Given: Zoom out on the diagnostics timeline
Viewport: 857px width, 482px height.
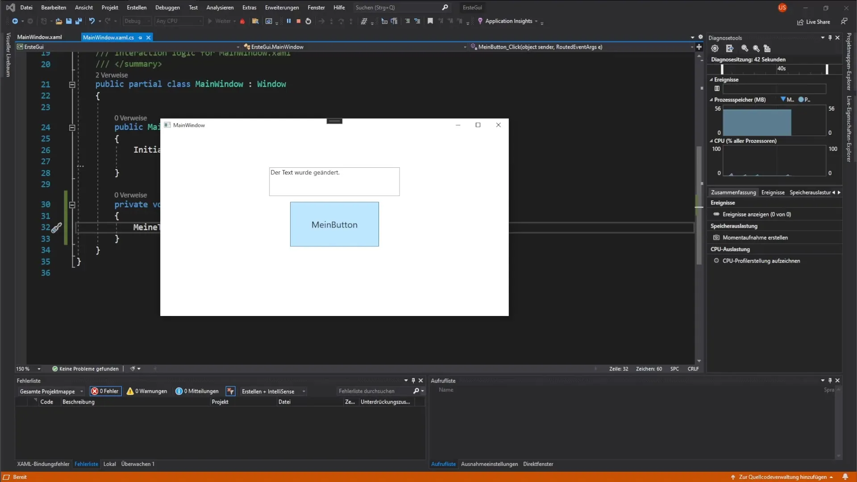Looking at the screenshot, I should coord(756,48).
